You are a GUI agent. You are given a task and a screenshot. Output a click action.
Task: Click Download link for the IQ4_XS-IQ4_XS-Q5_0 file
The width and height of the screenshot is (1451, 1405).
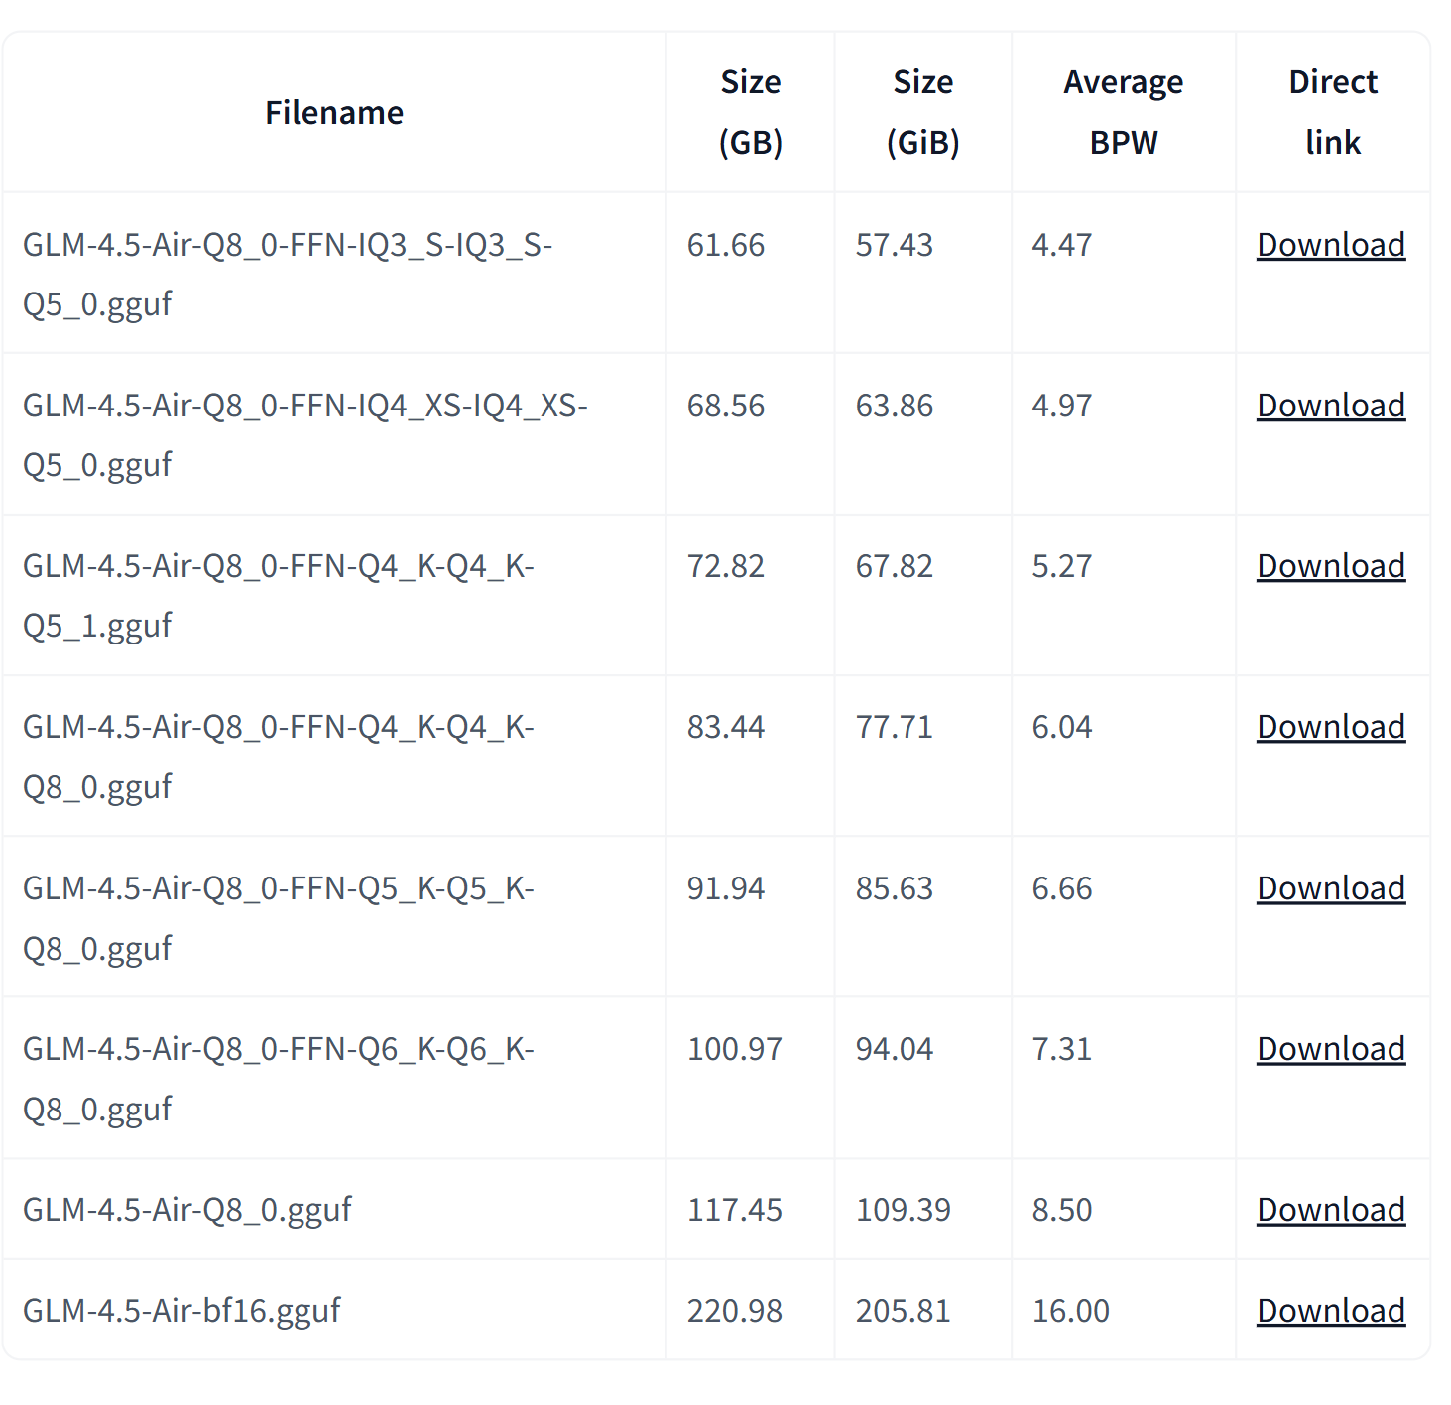pos(1330,406)
